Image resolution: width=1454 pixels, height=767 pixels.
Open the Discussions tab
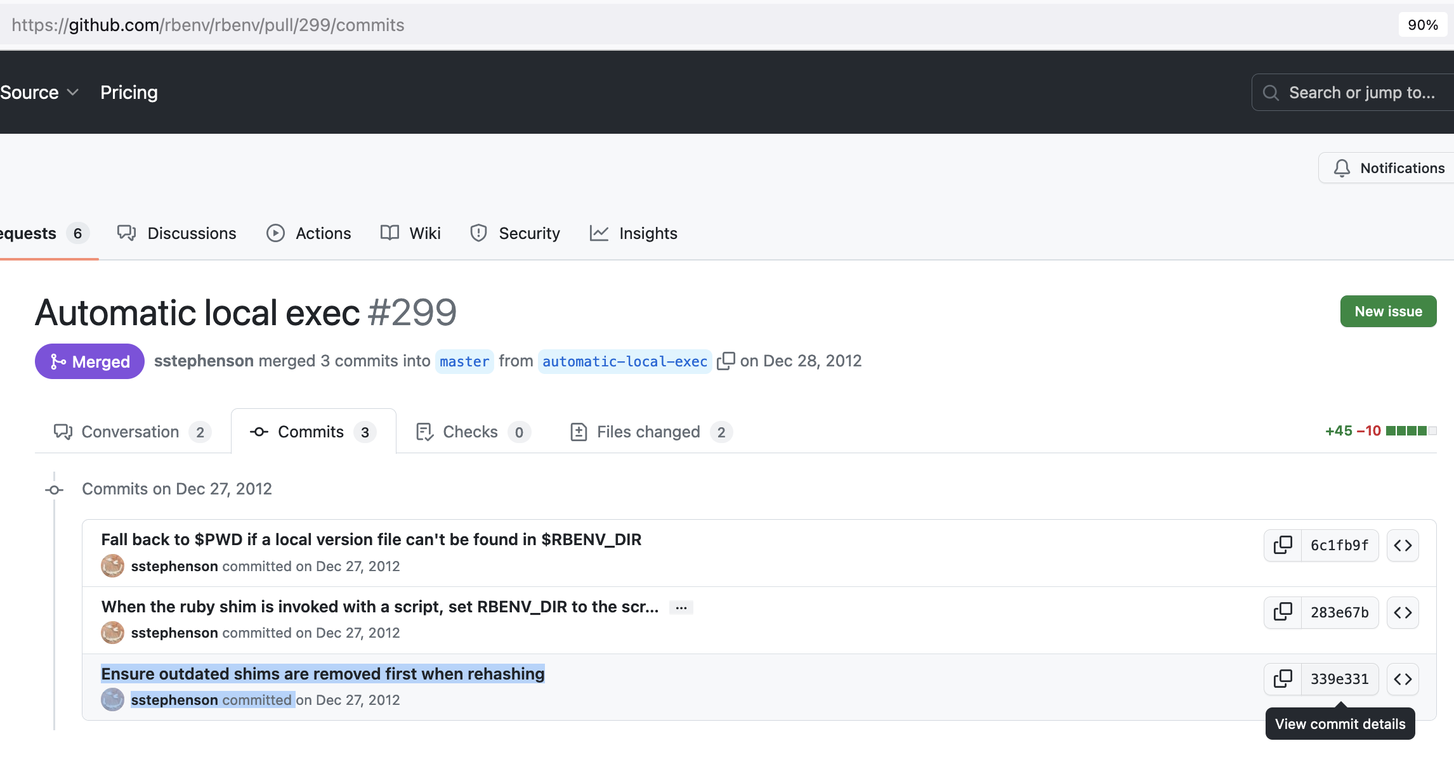(177, 233)
